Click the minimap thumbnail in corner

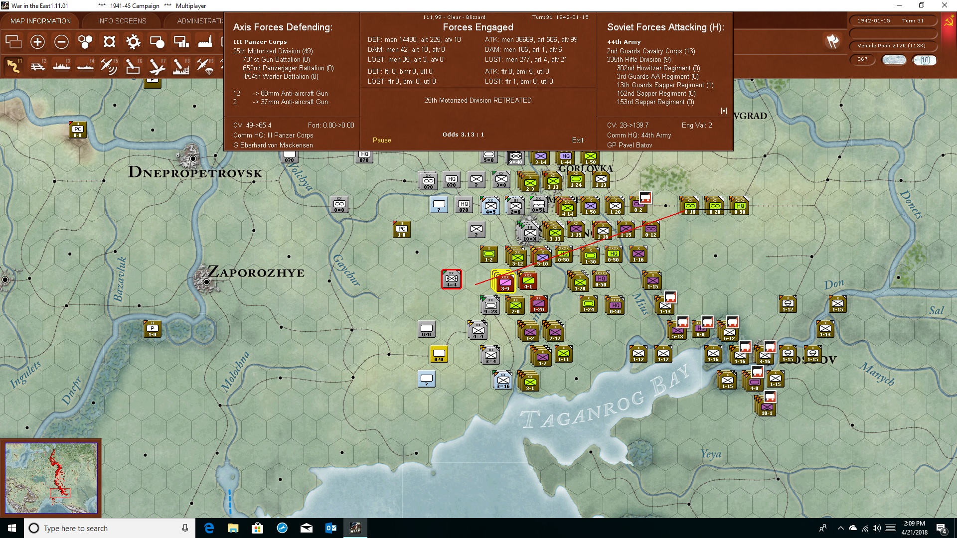pos(51,478)
